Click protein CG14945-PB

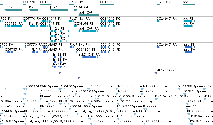[53, 45]
